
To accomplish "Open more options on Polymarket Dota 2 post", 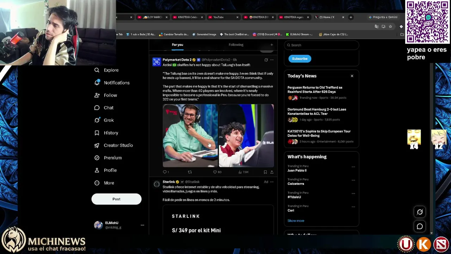I will [x=272, y=60].
